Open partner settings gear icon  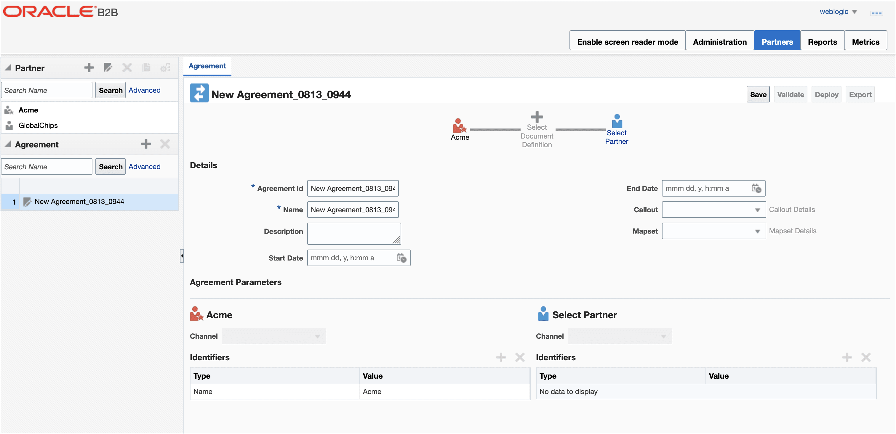coord(165,67)
